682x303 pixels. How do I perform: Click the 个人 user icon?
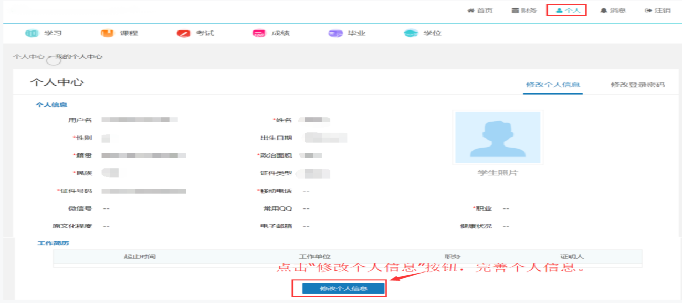[559, 11]
